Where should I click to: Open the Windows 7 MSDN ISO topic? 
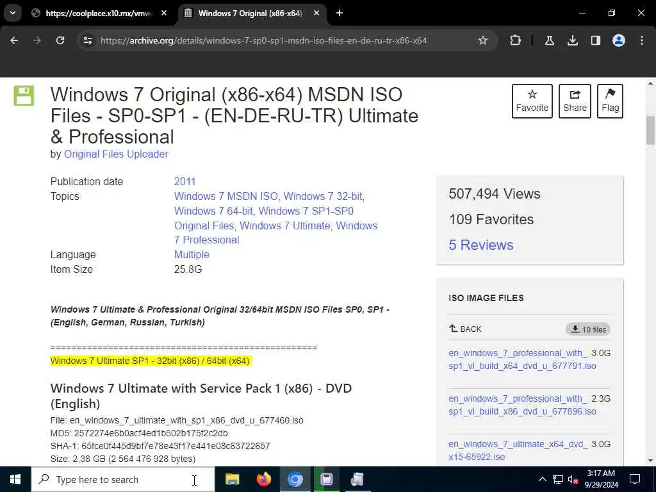pos(226,196)
